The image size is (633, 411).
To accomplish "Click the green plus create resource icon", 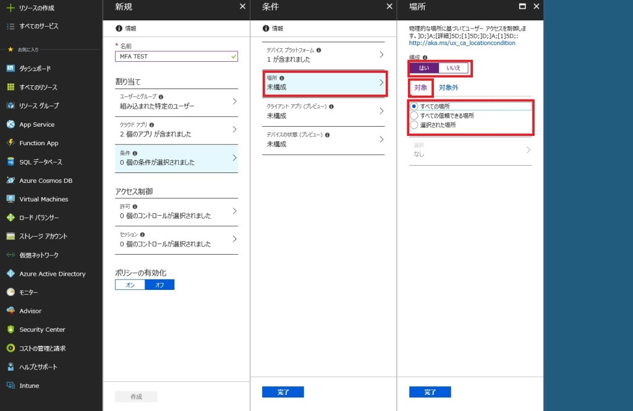I will click(x=11, y=7).
